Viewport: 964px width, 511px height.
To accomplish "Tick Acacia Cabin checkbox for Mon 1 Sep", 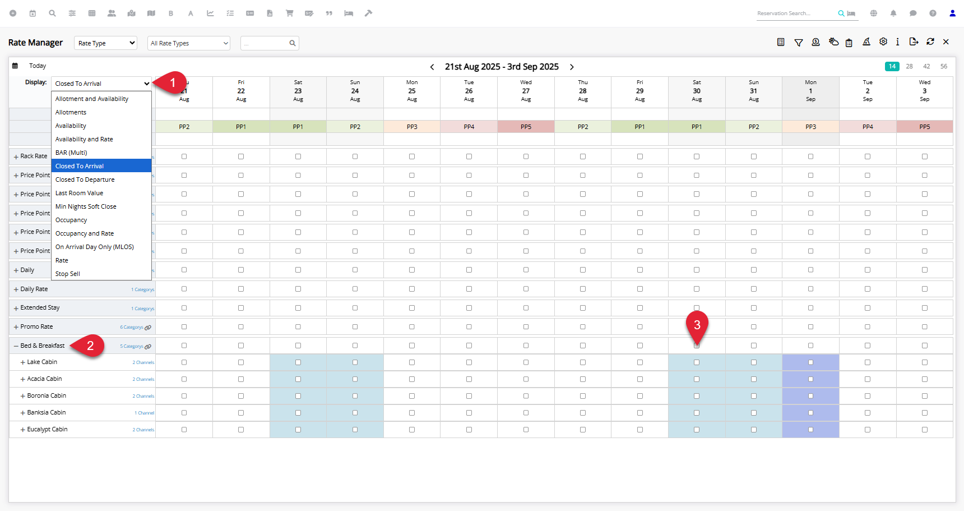I will tap(810, 379).
